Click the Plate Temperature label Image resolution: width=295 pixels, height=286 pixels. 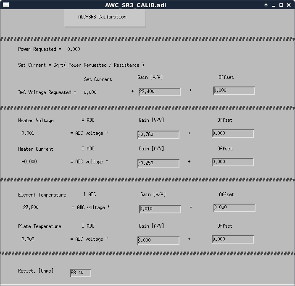(x=40, y=226)
